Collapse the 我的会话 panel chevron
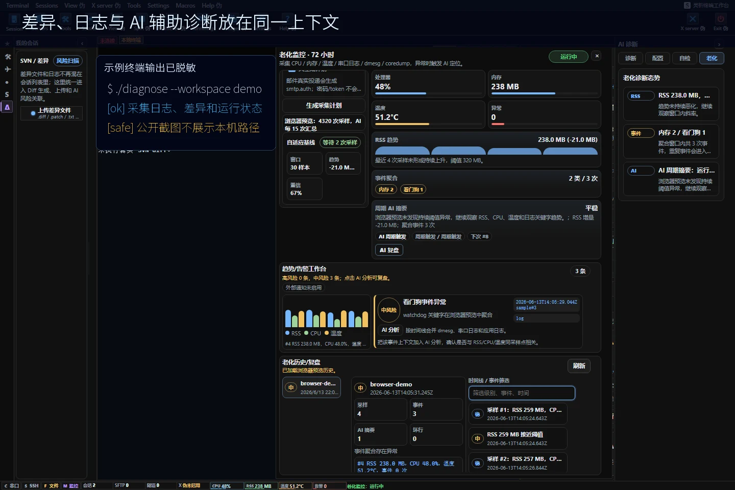Image resolution: width=735 pixels, height=490 pixels. 82,43
